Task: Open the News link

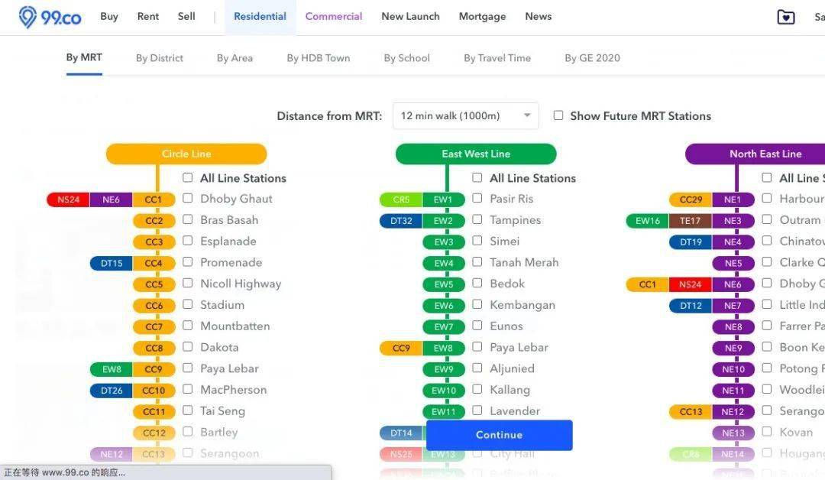Action: 539,16
